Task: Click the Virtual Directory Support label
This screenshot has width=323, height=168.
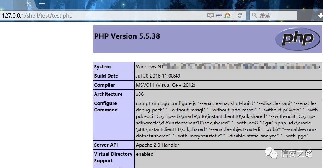Action: coord(113,157)
